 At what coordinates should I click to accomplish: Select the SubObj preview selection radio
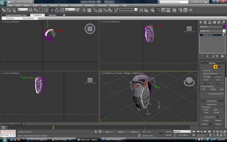pyautogui.click(x=208, y=89)
